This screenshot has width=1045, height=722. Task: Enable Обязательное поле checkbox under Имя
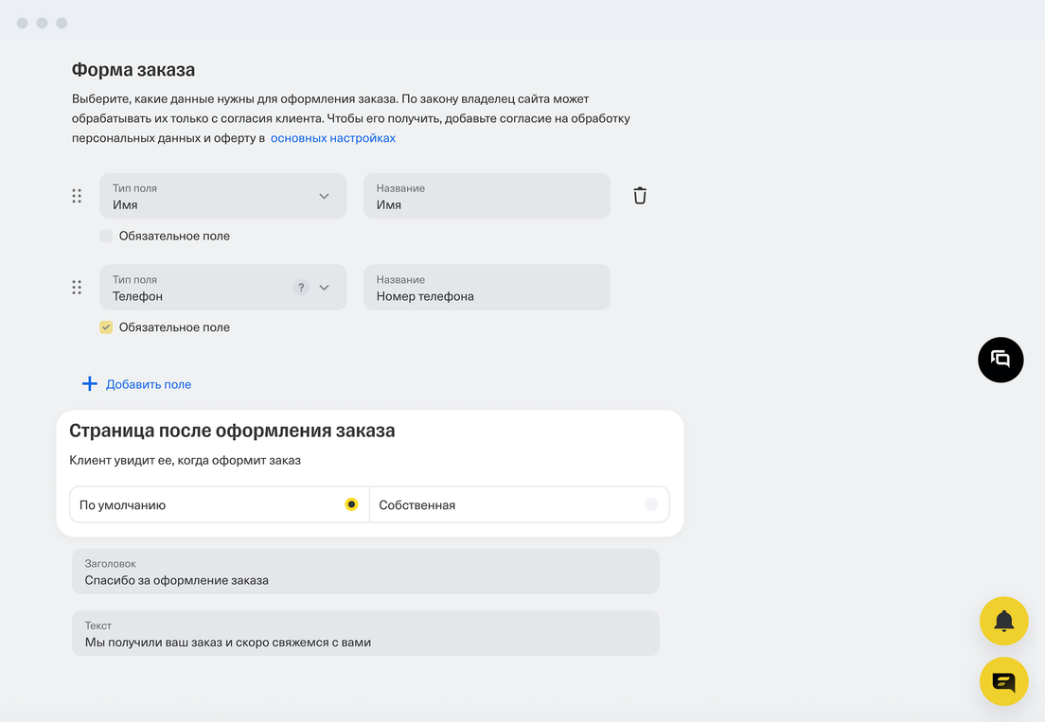pyautogui.click(x=106, y=236)
